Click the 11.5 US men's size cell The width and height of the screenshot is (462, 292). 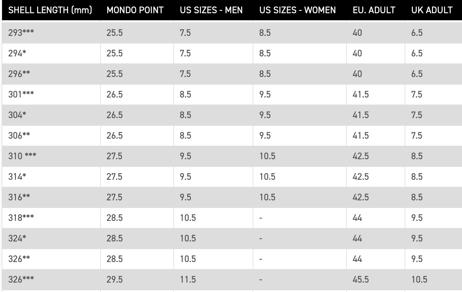coord(188,279)
